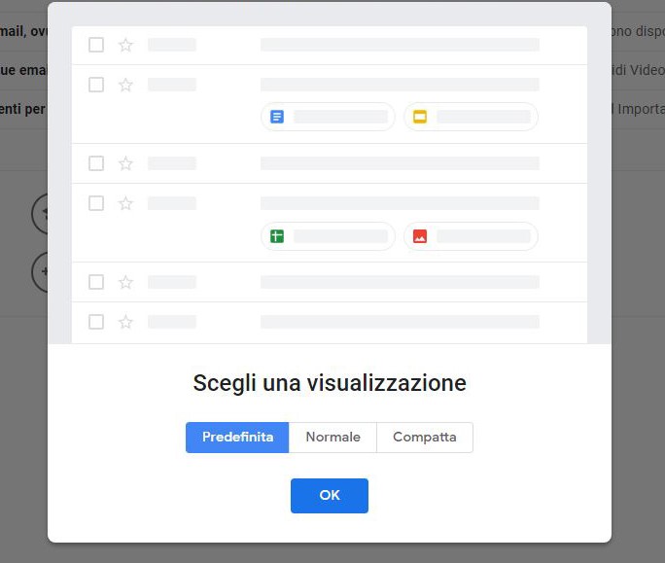Tick the checkbox in the third preview row

96,163
